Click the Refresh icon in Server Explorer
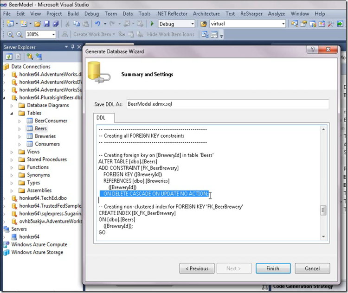This screenshot has height=293, width=348. (9, 57)
